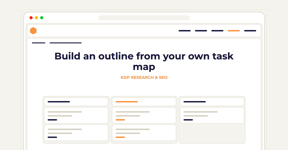The image size is (288, 150).
Task: Select the orange highlighted navigation item
Action: pyautogui.click(x=234, y=31)
